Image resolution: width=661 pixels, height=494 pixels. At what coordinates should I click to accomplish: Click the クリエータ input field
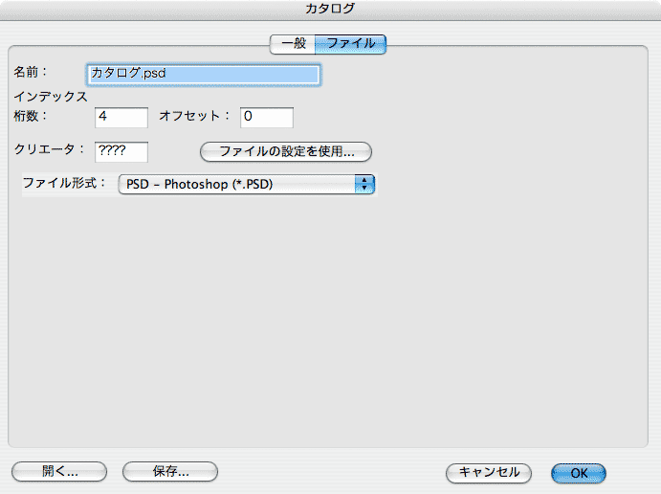tap(121, 152)
